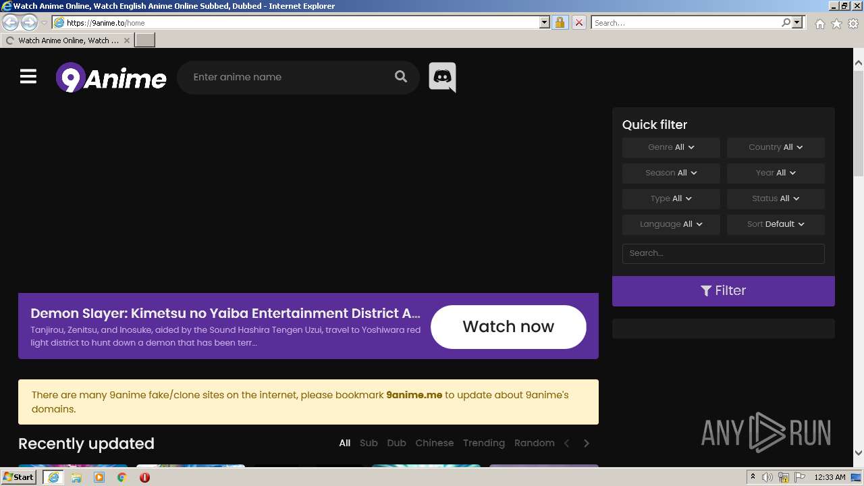Viewport: 864px width, 486px height.
Task: Expand the Sort Default dropdown
Action: [776, 224]
